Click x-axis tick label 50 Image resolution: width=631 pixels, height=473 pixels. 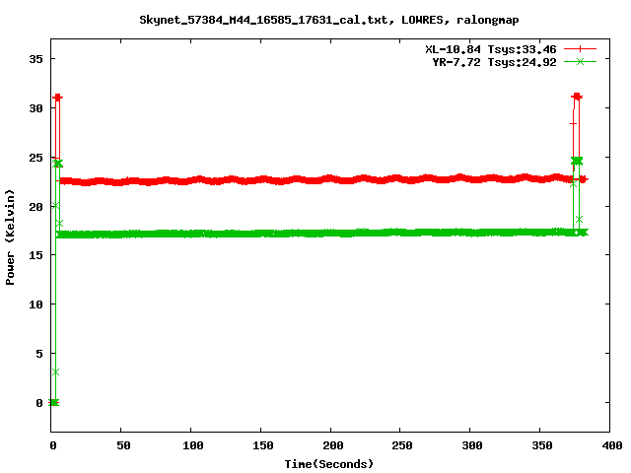click(123, 445)
